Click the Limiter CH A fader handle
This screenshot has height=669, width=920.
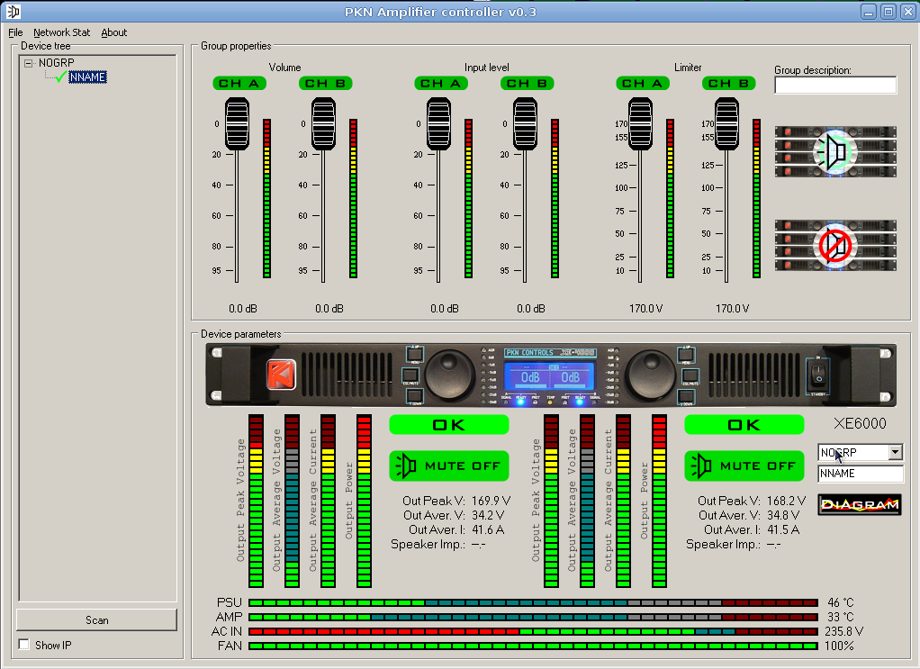(640, 124)
